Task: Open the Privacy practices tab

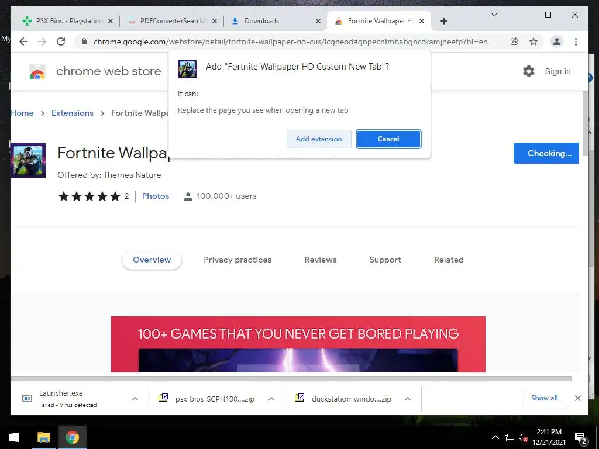Action: pos(237,260)
